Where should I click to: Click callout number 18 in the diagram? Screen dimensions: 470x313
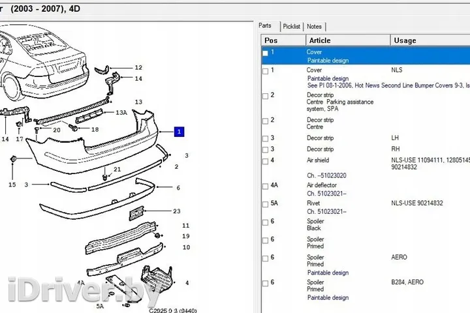click(x=95, y=129)
